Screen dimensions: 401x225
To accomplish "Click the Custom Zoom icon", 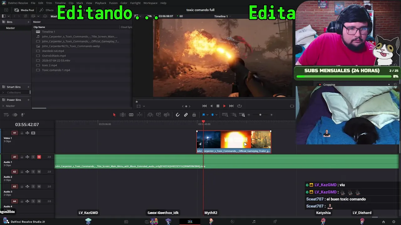I will (x=242, y=115).
